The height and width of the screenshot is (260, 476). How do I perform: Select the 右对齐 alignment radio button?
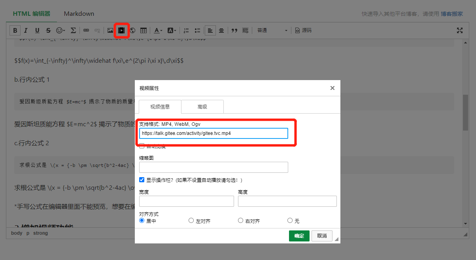(240, 221)
